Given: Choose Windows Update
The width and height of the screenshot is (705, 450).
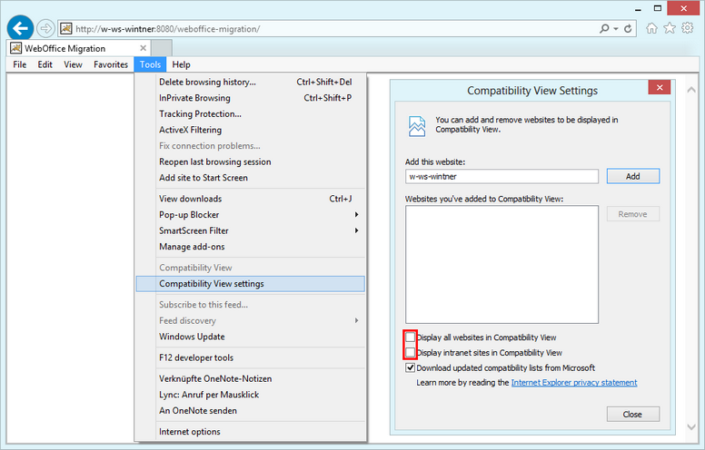Looking at the screenshot, I should (x=251, y=337).
